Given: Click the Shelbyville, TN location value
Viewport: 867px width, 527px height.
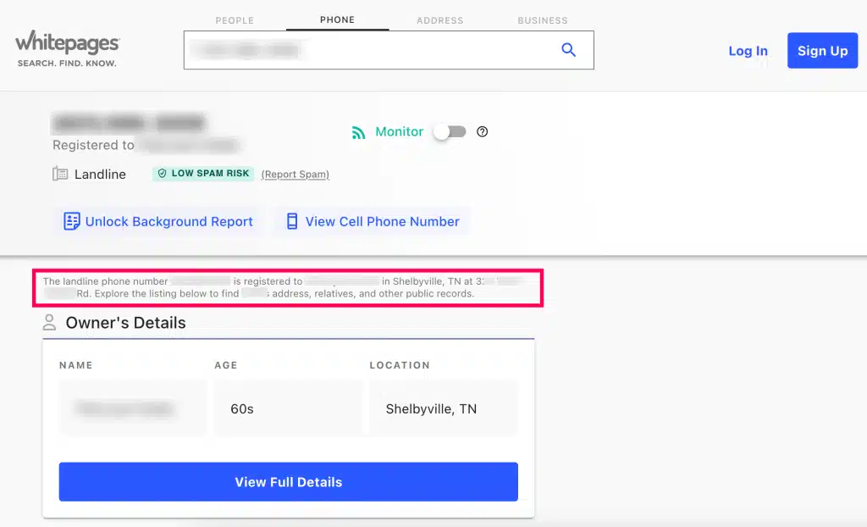Looking at the screenshot, I should click(x=431, y=409).
